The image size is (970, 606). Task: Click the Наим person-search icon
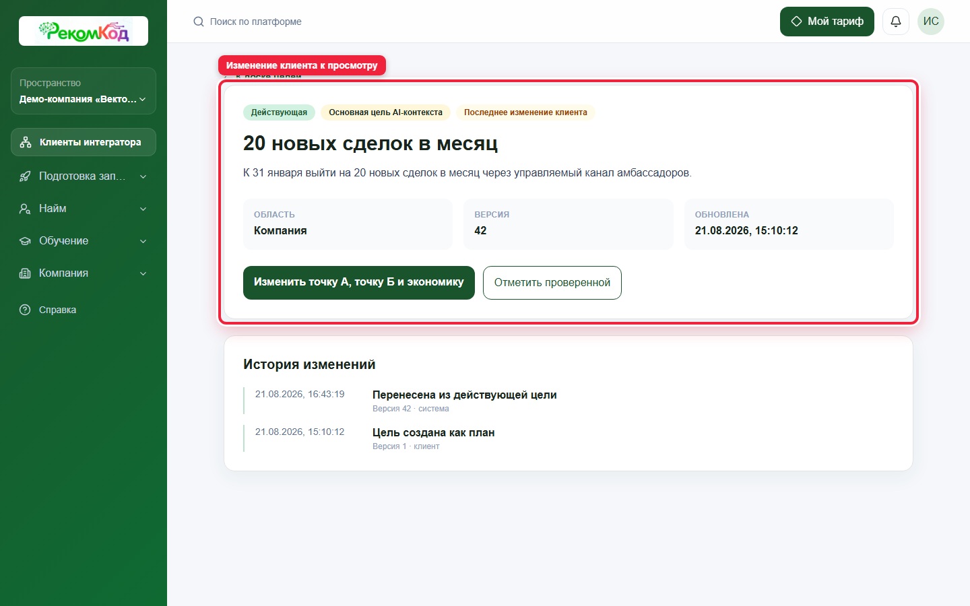coord(25,209)
